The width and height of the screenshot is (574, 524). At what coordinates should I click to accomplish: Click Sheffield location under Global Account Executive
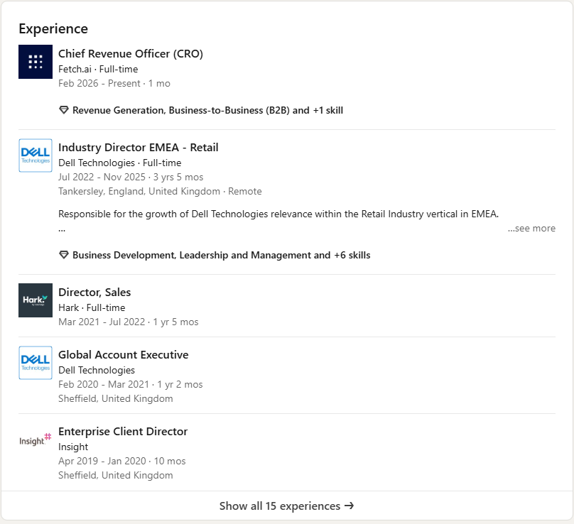[x=116, y=399]
